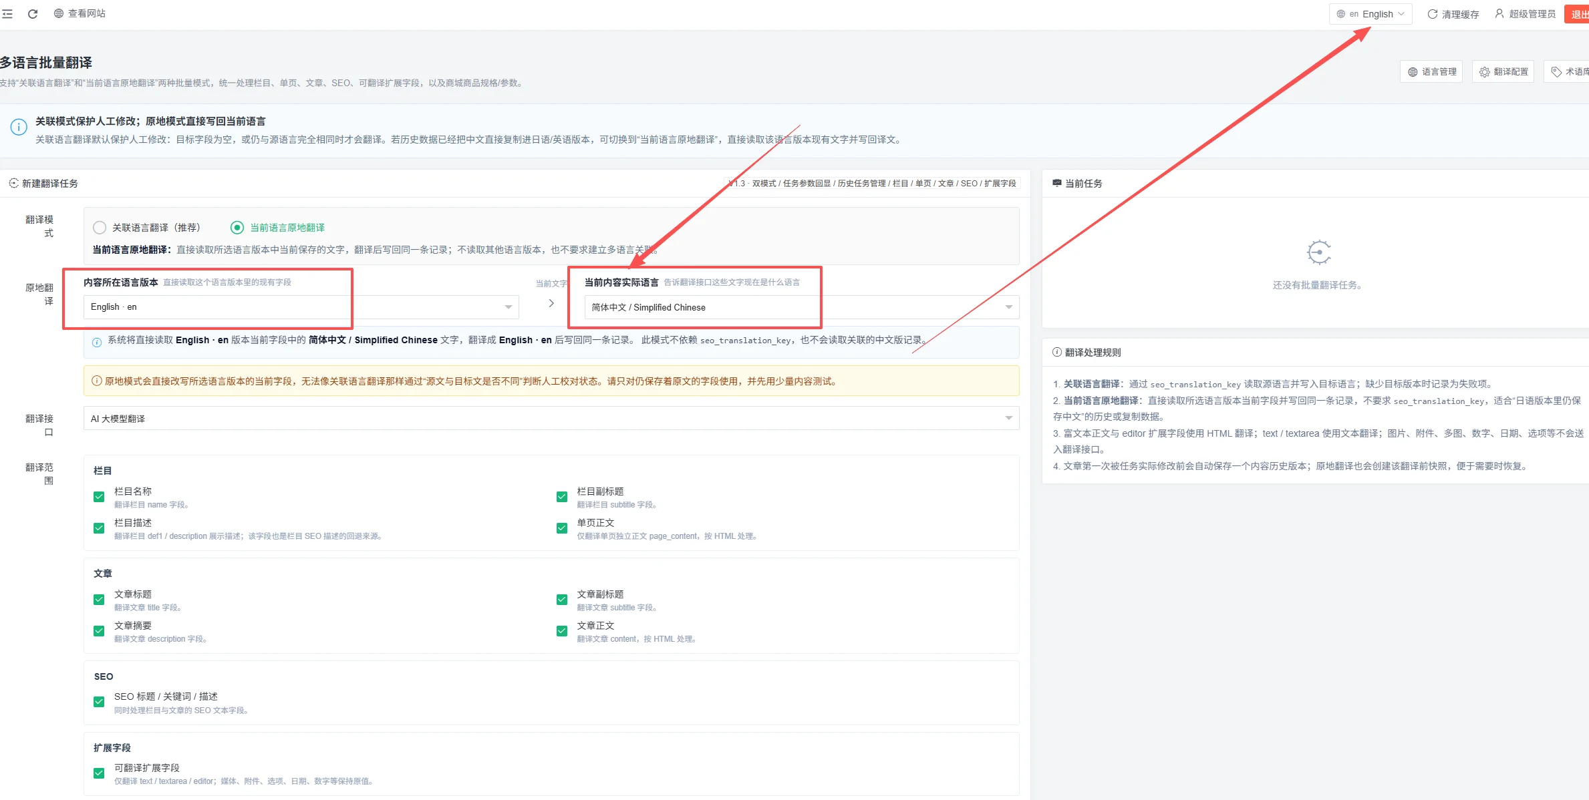Open the en English language dropdown
The height and width of the screenshot is (800, 1589).
(1370, 14)
